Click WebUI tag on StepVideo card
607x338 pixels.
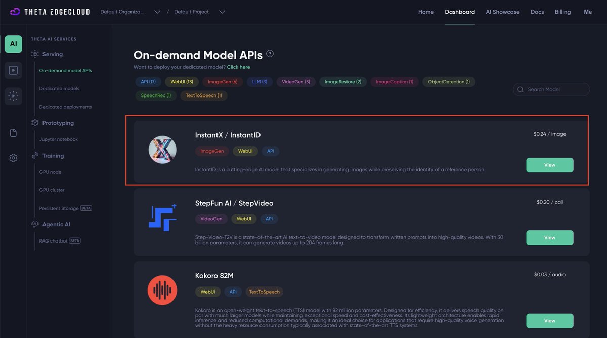click(244, 219)
